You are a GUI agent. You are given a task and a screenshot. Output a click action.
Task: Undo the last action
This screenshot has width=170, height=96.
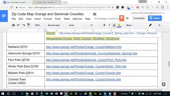(x=18, y=25)
